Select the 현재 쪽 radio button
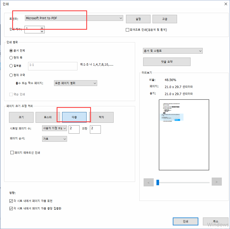 coord(11,58)
